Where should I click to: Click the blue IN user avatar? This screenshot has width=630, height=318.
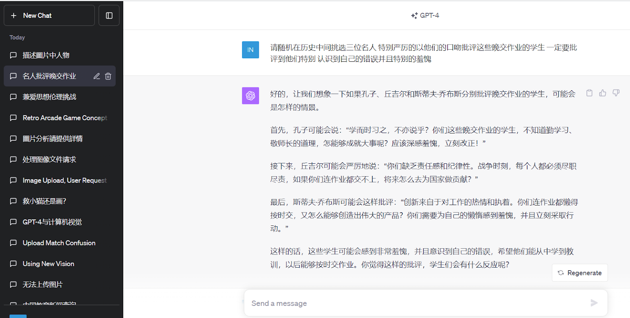250,50
